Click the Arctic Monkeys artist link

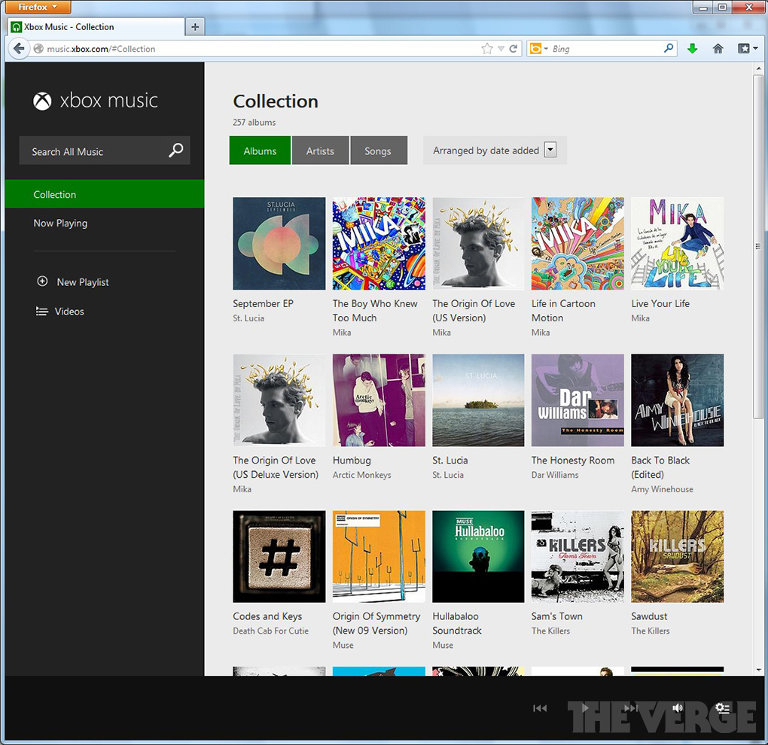[362, 475]
